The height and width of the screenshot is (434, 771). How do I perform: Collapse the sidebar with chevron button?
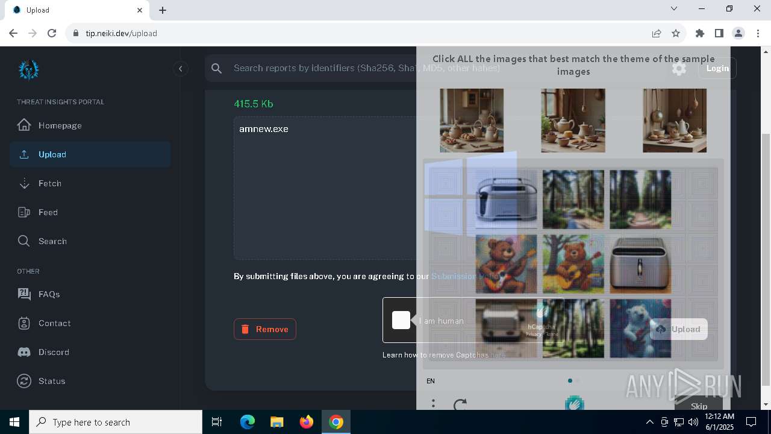[x=181, y=69]
